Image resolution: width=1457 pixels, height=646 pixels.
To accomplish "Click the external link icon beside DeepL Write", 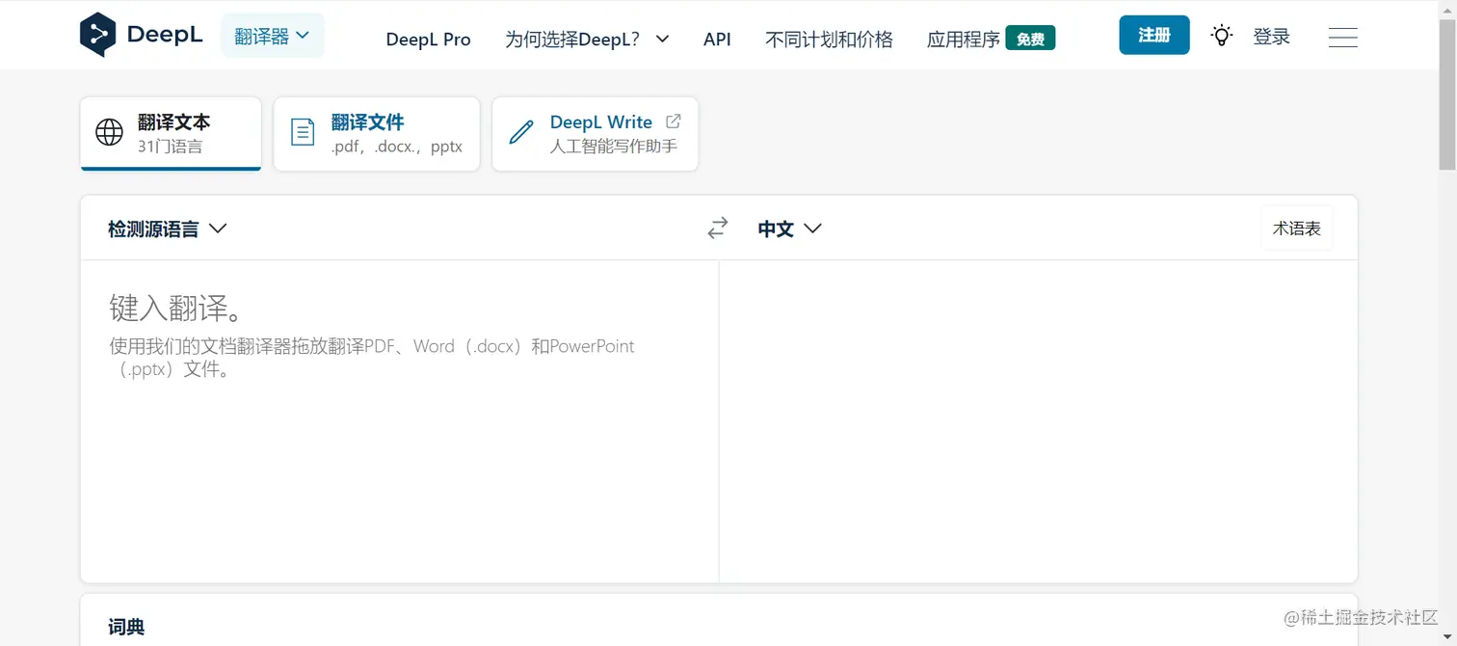I will [x=674, y=121].
